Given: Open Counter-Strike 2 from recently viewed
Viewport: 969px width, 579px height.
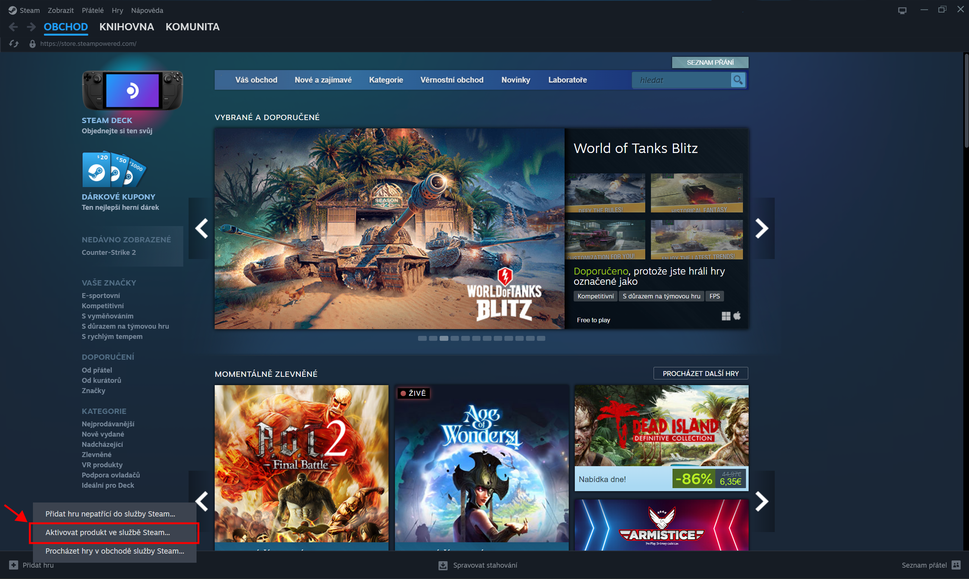Looking at the screenshot, I should pos(109,253).
